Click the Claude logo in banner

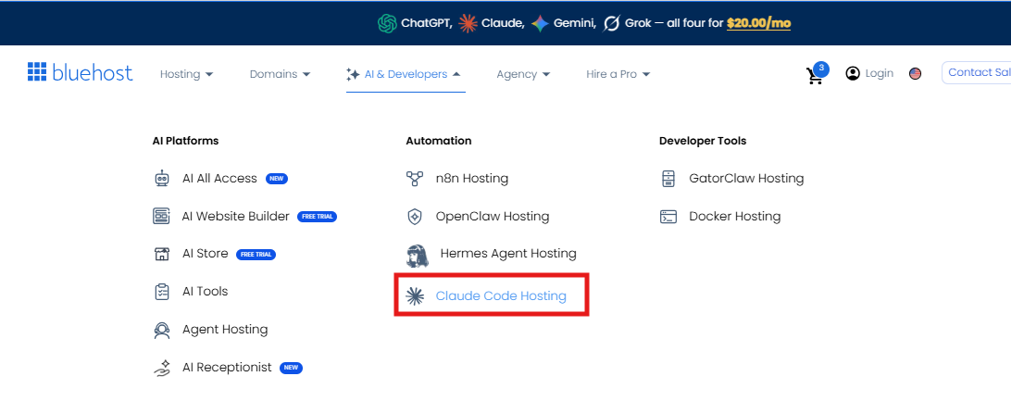[468, 24]
